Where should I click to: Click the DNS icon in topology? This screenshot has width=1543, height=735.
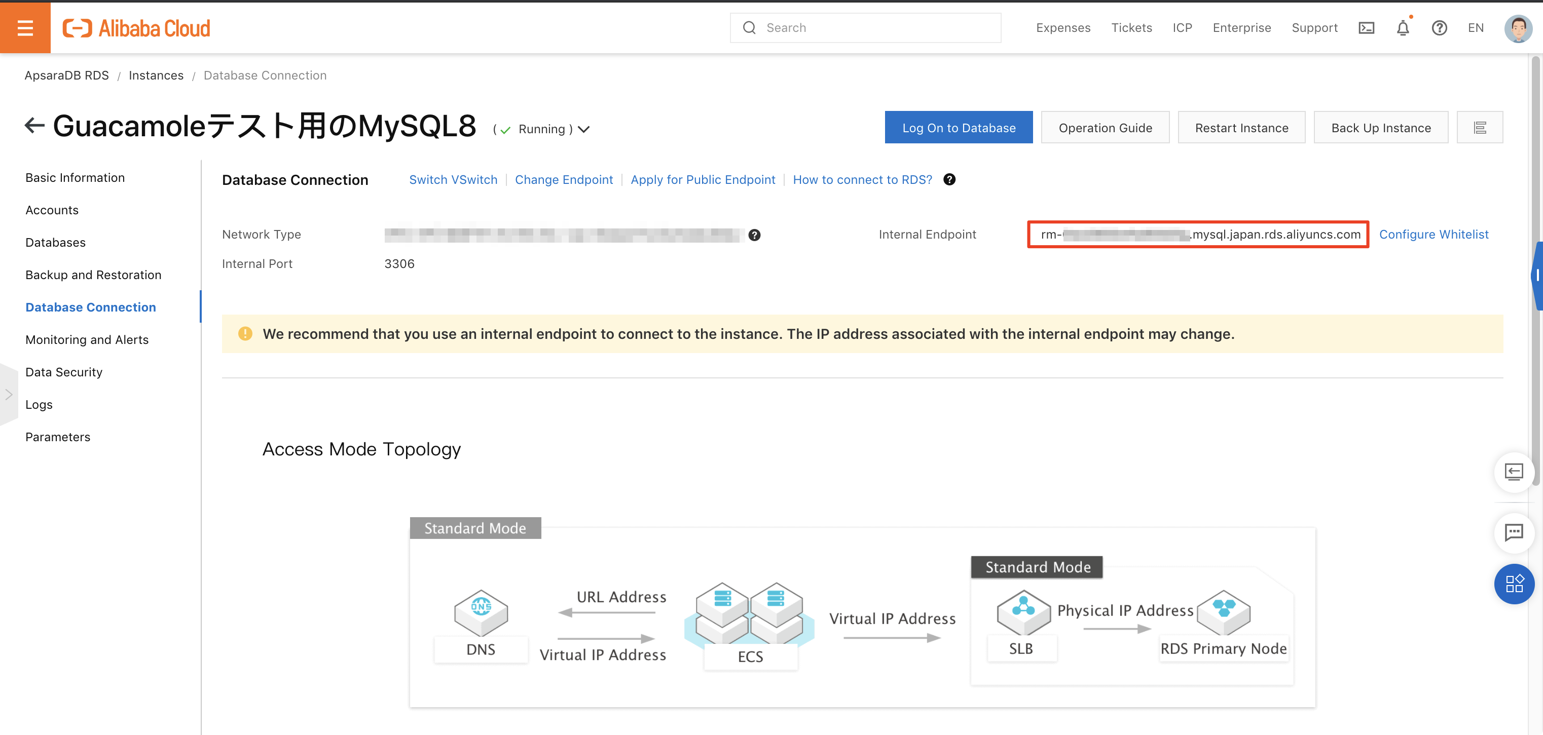pos(481,613)
